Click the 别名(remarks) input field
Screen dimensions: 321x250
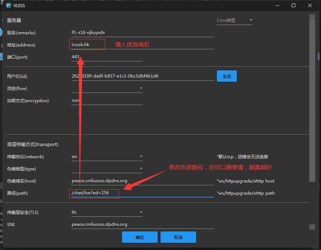tap(143, 32)
